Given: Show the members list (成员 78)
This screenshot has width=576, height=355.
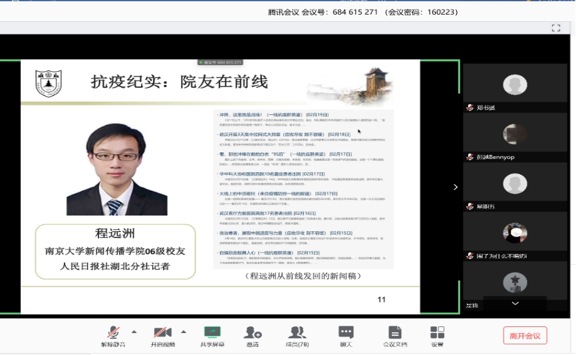Looking at the screenshot, I should coord(297,335).
